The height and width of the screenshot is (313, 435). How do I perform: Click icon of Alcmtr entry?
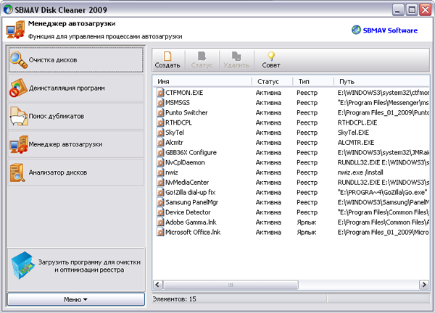160,143
